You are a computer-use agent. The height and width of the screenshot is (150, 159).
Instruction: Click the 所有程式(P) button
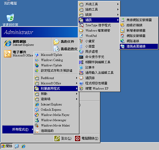pyautogui.click(x=18, y=129)
